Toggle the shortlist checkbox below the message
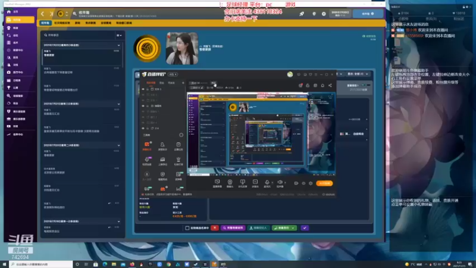The image size is (476, 268). pyautogui.click(x=187, y=228)
